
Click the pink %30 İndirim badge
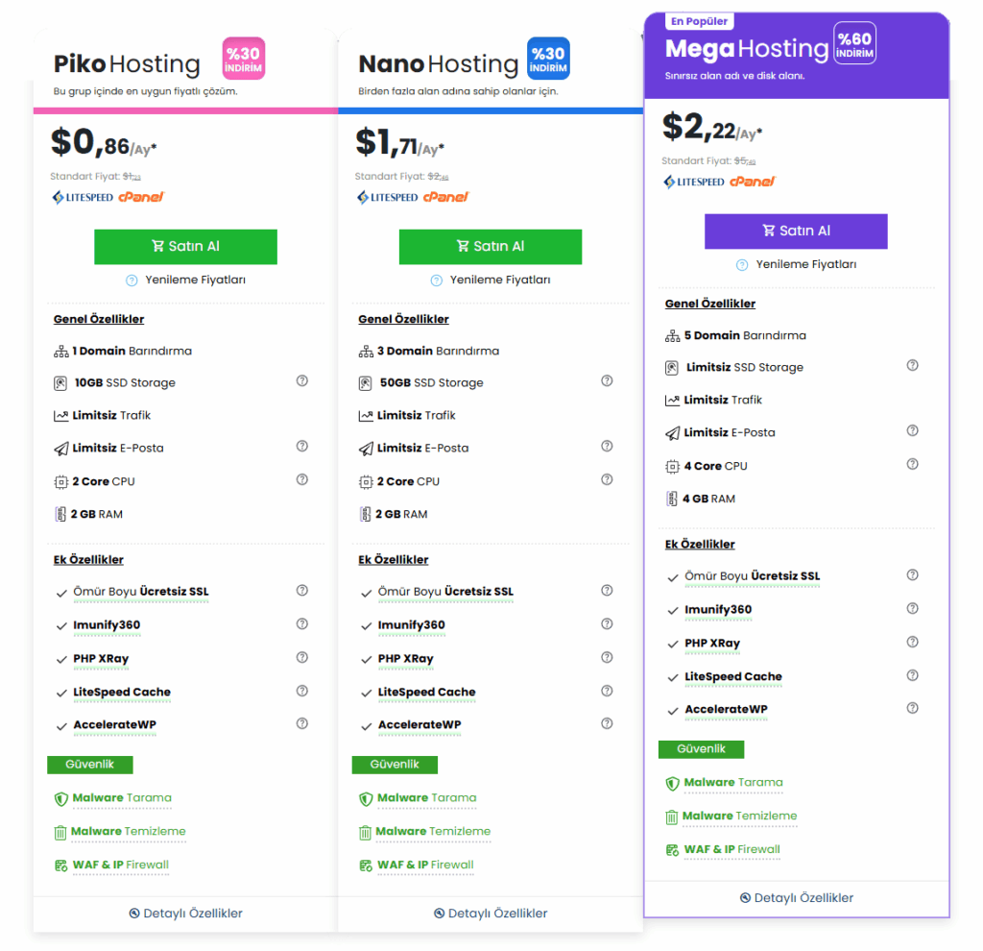click(244, 59)
